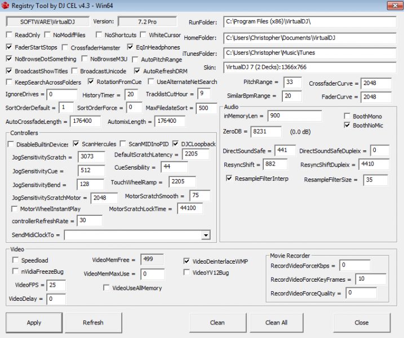Viewport: 404px width, 338px height.
Task: Click the MotorScratchLockTime field
Action: (190, 208)
